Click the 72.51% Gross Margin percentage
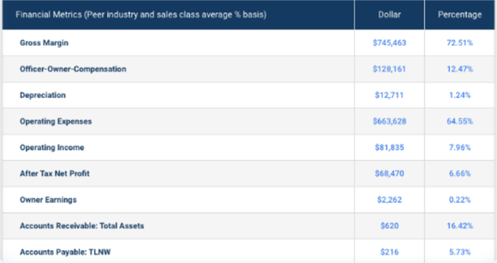 coord(460,43)
